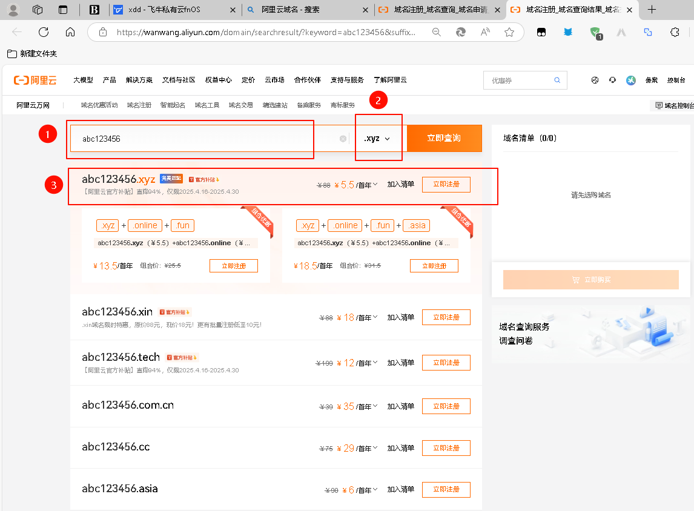Screen dimensions: 694x511
Task: Add abc123456.asia to list 加入清单
Action: (x=400, y=489)
